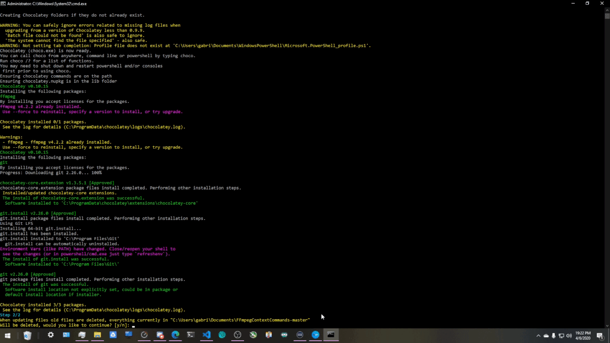Click the 'Administrator: C:\Windows\System32\cmd.exe' title text

pos(47,3)
